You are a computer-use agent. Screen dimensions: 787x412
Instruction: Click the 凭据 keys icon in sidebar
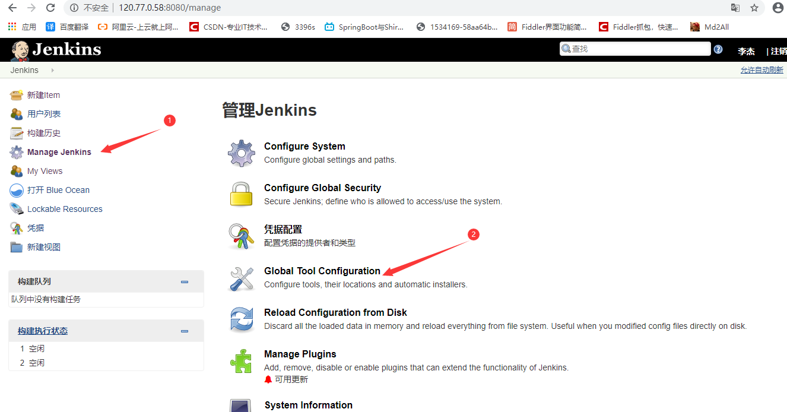coord(17,228)
